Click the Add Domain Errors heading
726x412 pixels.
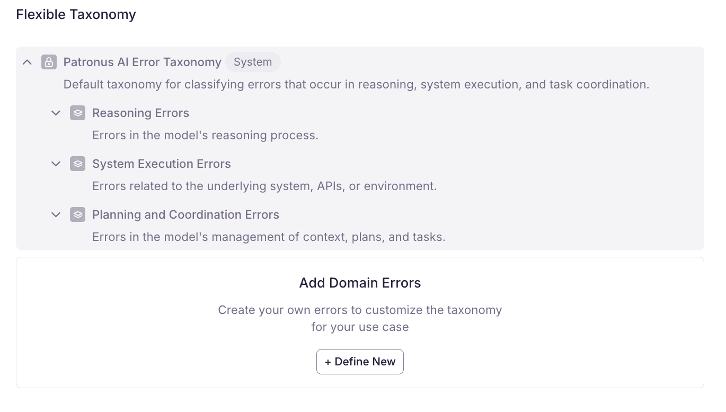pyautogui.click(x=360, y=283)
